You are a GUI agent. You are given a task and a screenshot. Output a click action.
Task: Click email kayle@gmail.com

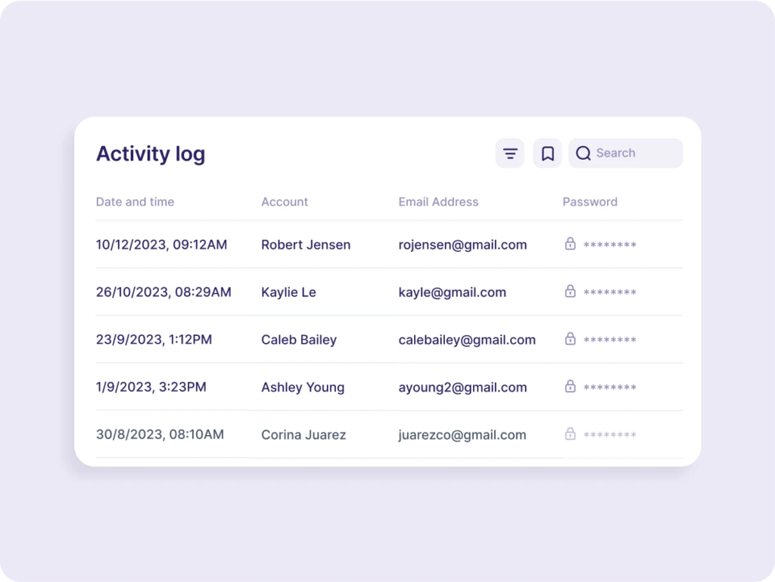tap(453, 292)
